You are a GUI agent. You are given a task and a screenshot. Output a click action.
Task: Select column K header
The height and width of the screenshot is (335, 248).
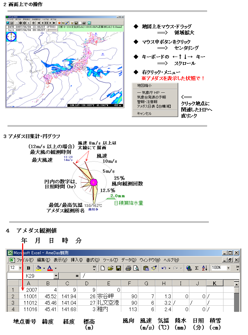coord(215,283)
